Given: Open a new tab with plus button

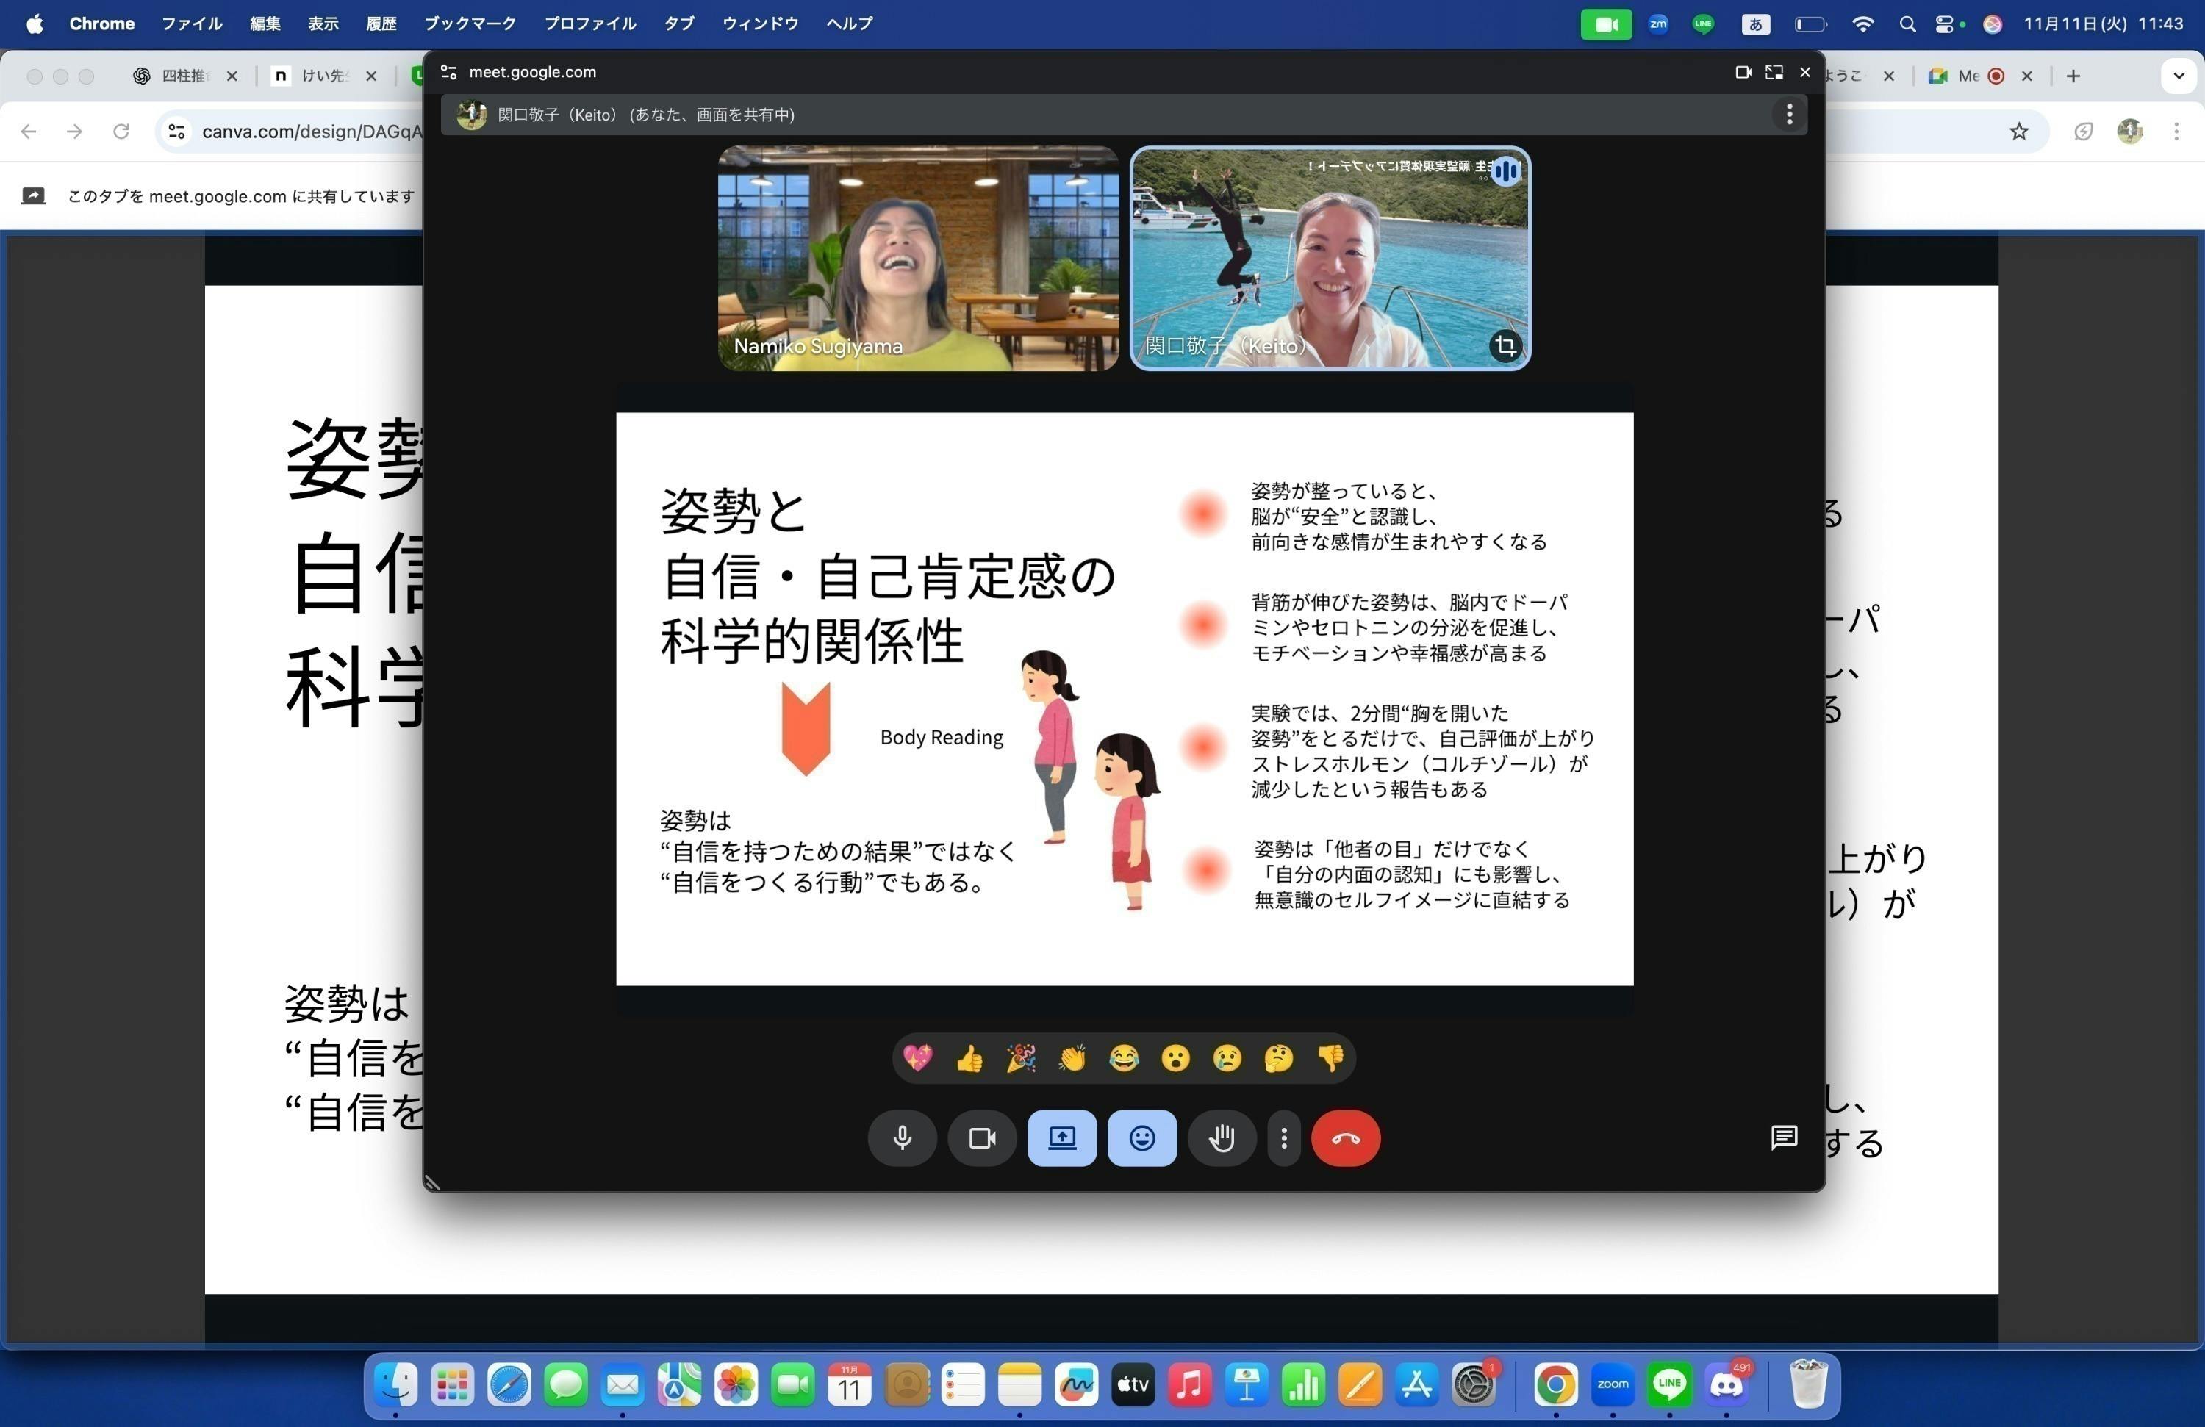Looking at the screenshot, I should point(2073,76).
